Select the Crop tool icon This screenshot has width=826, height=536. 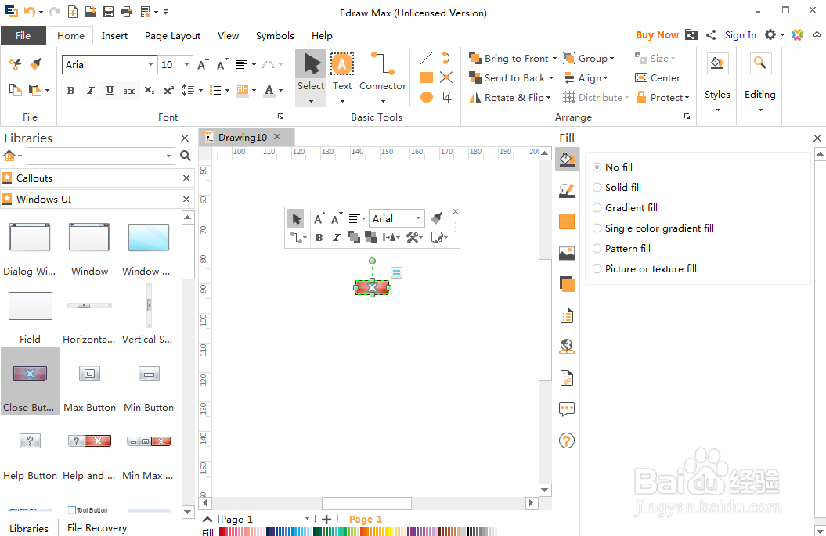tap(446, 97)
